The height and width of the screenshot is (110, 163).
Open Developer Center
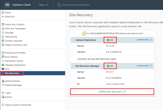14,61
